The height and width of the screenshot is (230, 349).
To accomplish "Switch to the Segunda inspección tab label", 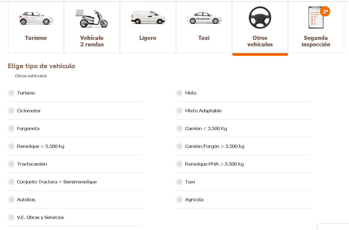I will [316, 41].
